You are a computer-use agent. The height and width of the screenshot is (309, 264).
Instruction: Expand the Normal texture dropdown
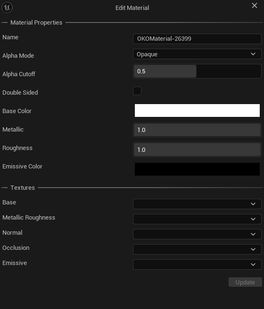pos(197,234)
